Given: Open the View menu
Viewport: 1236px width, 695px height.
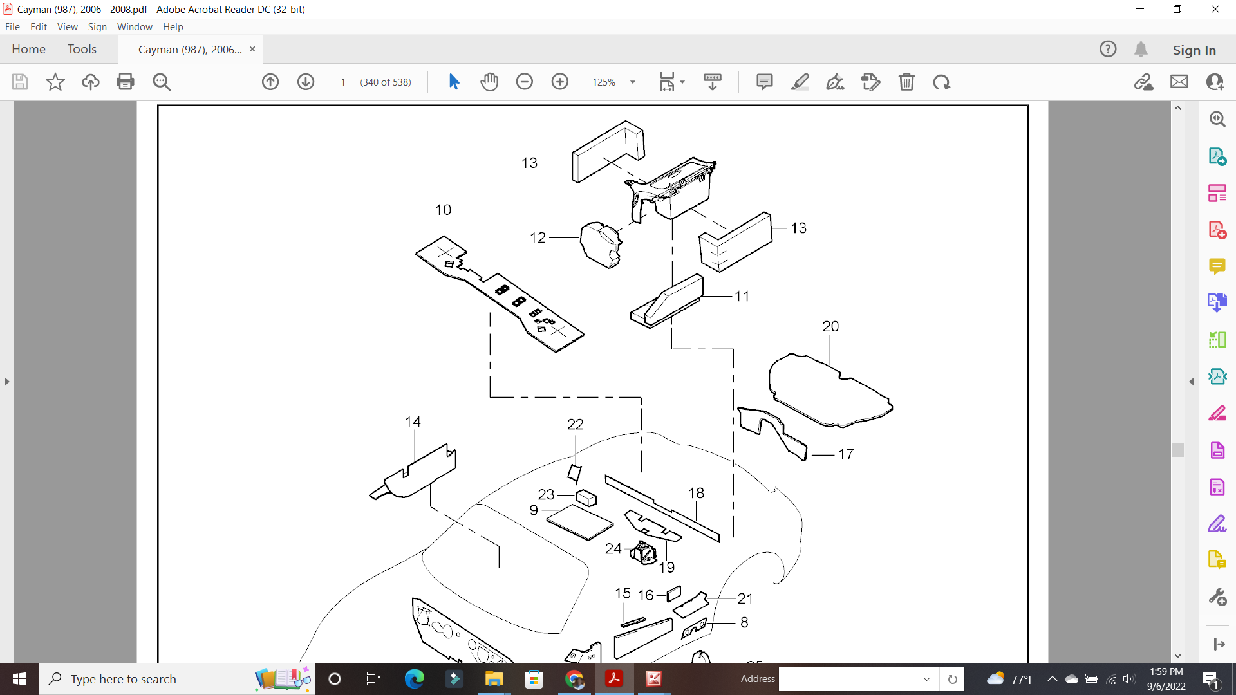Looking at the screenshot, I should 67,26.
